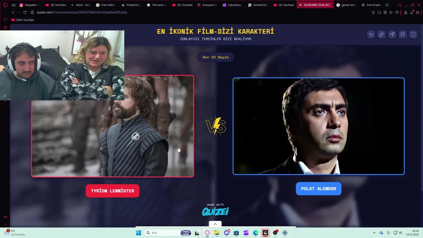Switch to the Store - Gam tab
423x238 pixels.
pyautogui.click(x=80, y=5)
